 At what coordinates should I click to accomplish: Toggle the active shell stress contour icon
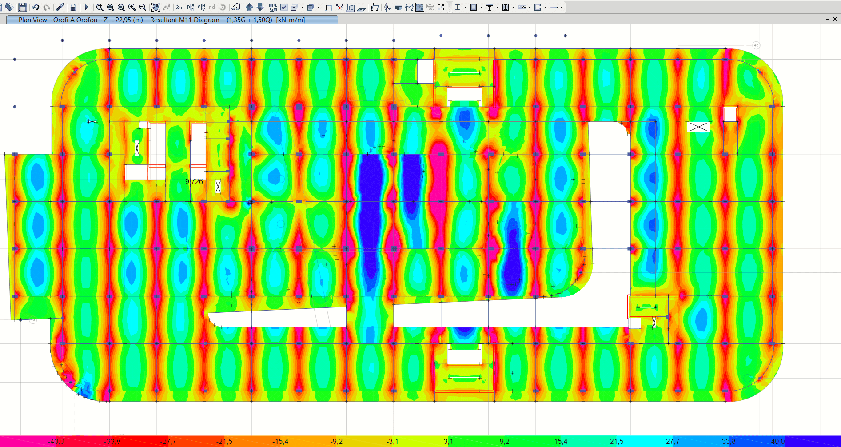click(420, 7)
